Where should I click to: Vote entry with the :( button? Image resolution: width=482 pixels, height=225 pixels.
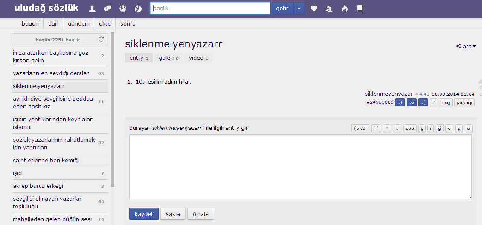[x=423, y=102]
